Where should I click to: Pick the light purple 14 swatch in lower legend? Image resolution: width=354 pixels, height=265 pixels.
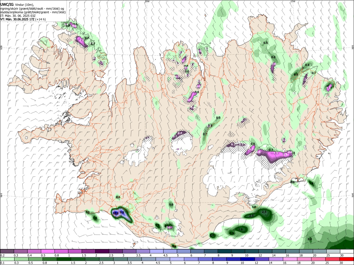point(275,259)
